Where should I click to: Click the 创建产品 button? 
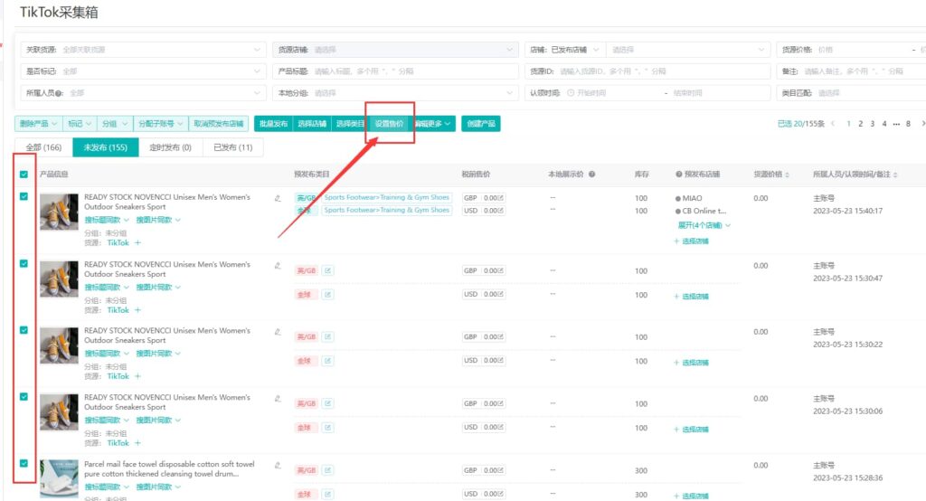480,124
